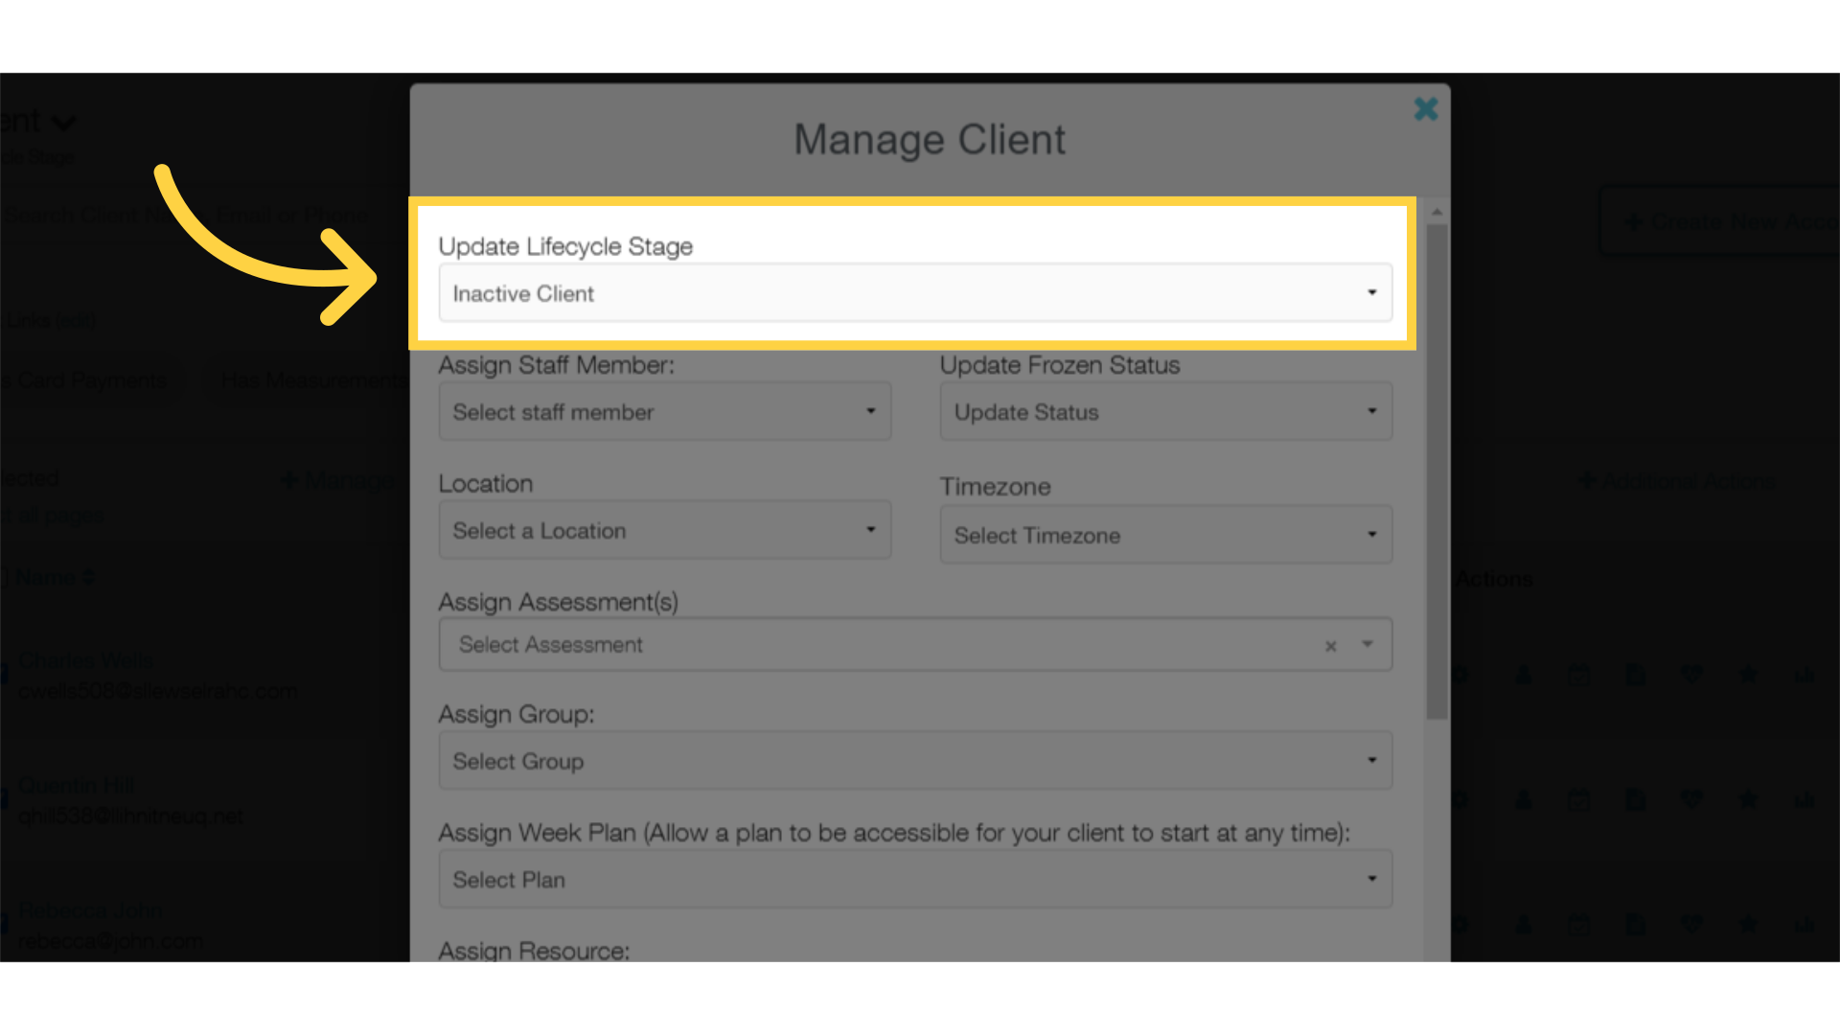Click the Manage Client dialog title
The height and width of the screenshot is (1035, 1840).
click(x=928, y=138)
